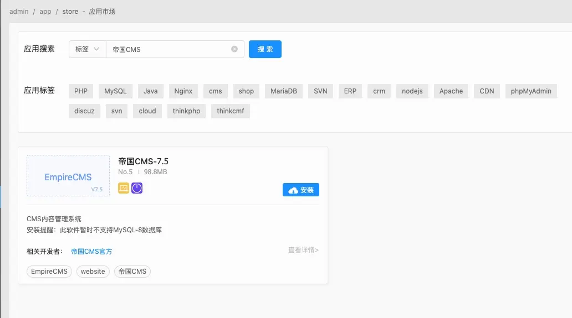Select the thinkcmf tag
Image resolution: width=572 pixels, height=318 pixels.
click(230, 111)
